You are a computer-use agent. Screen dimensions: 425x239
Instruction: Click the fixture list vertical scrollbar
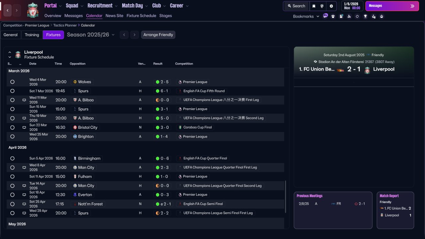point(286,197)
